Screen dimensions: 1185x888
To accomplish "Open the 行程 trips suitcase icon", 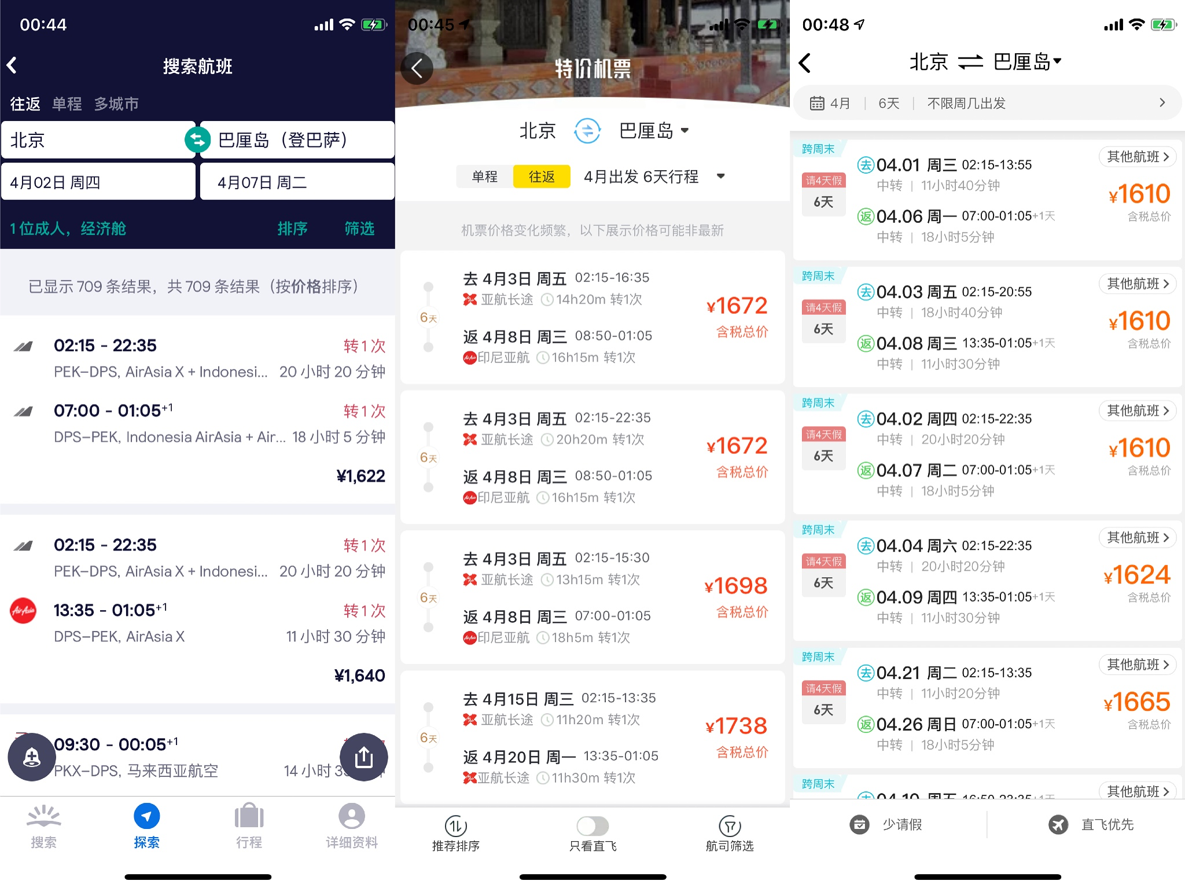I will [249, 816].
